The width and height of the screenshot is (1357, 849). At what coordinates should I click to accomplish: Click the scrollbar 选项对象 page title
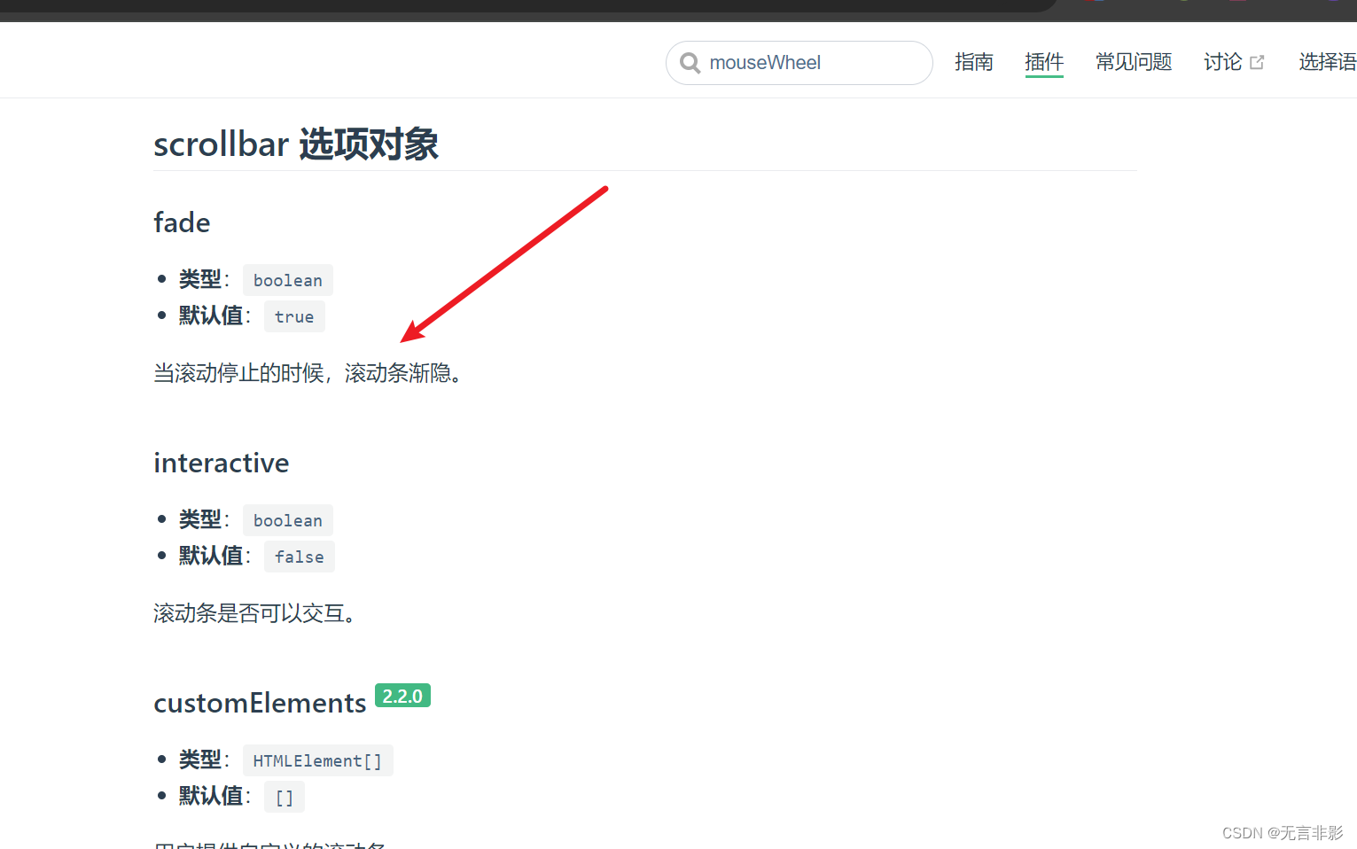(x=296, y=144)
